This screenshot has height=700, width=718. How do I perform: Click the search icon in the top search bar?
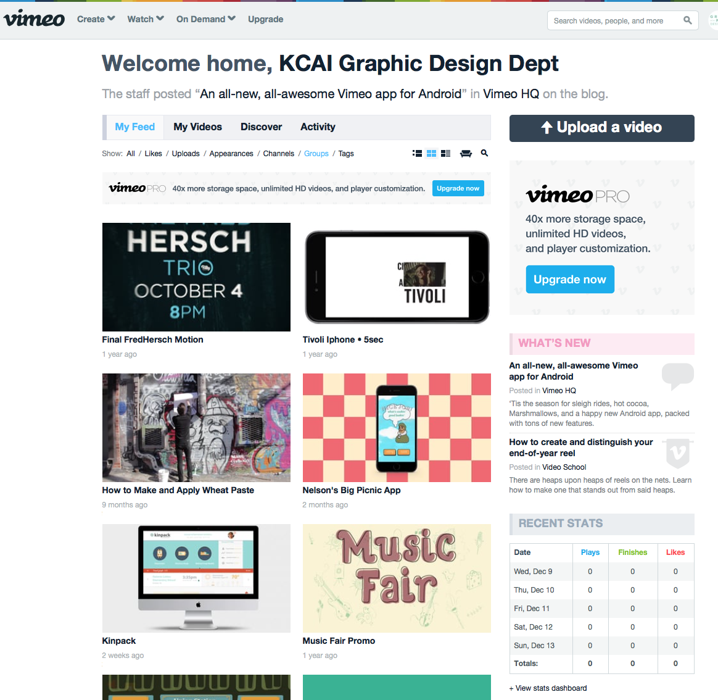687,20
